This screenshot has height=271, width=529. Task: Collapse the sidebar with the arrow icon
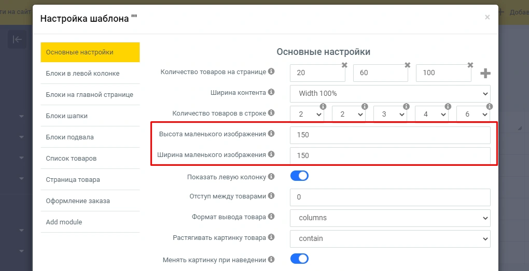[17, 39]
